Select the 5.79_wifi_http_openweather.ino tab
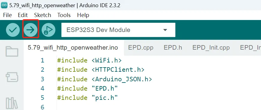The image size is (261, 110). (x=73, y=48)
